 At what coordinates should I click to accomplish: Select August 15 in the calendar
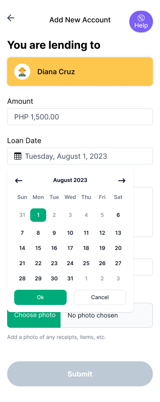[38, 248]
